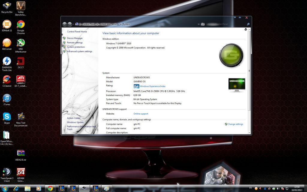
Task: Open Windows Media Player taskbar icon
Action: click(x=39, y=188)
